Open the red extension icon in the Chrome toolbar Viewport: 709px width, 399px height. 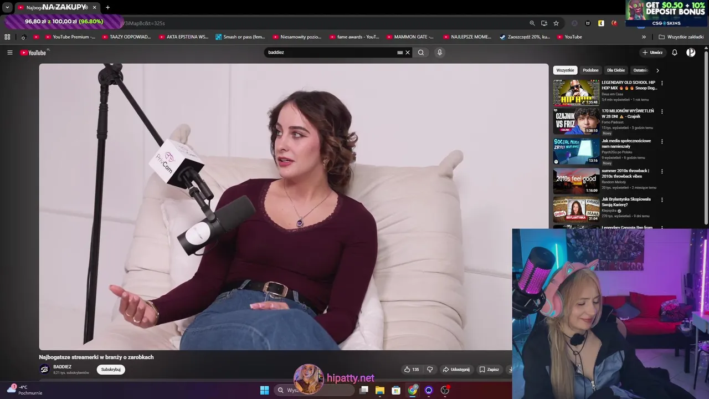[614, 23]
